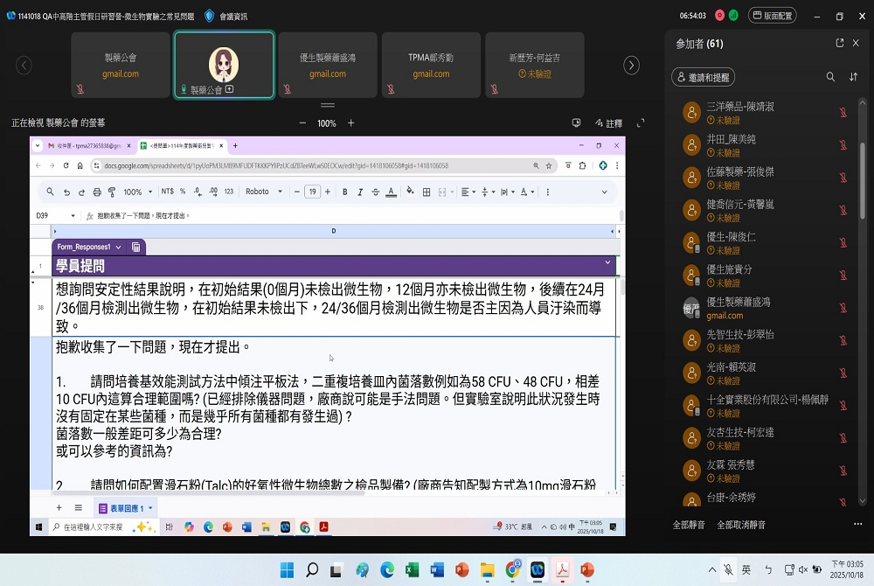Open meeting info (會議資訊) shield icon
The height and width of the screenshot is (586, 874).
click(209, 16)
